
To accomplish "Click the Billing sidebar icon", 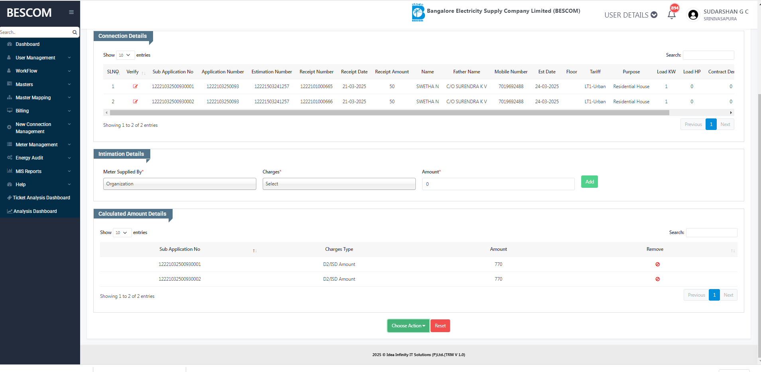I will [x=10, y=110].
